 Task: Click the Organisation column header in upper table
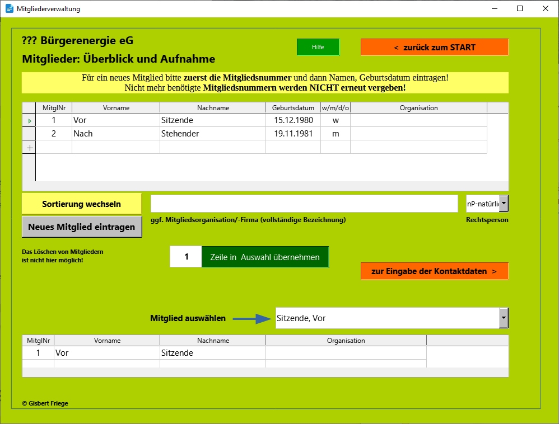418,108
